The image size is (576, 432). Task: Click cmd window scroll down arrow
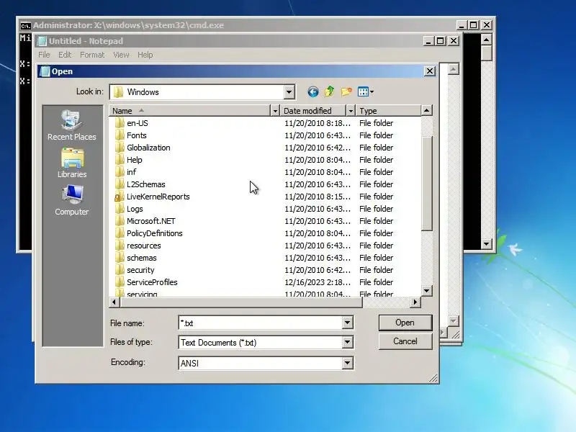click(x=487, y=243)
